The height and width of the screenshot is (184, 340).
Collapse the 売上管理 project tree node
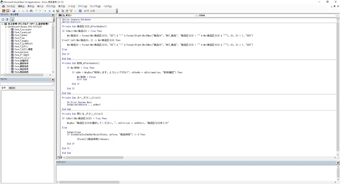2,24
